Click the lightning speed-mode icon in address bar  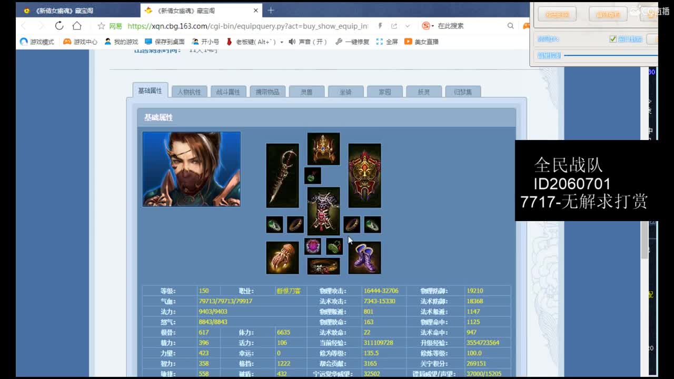click(380, 26)
